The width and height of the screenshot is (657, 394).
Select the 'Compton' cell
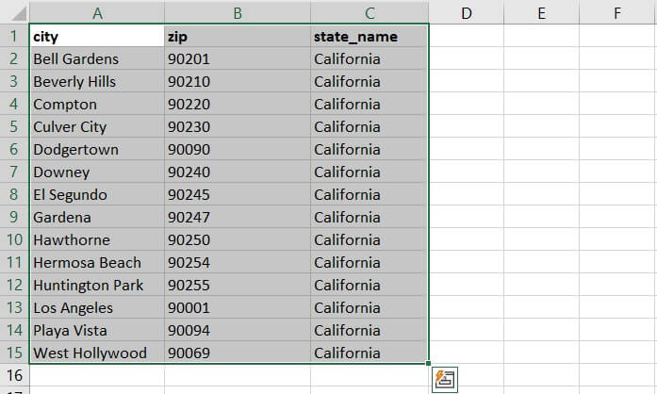click(x=97, y=104)
